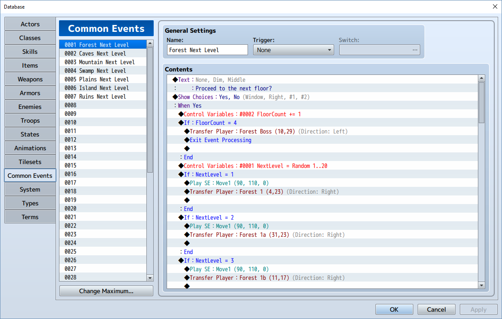Click the contents scrollbar thumb
Viewport: 502px width, 319px height.
481,102
